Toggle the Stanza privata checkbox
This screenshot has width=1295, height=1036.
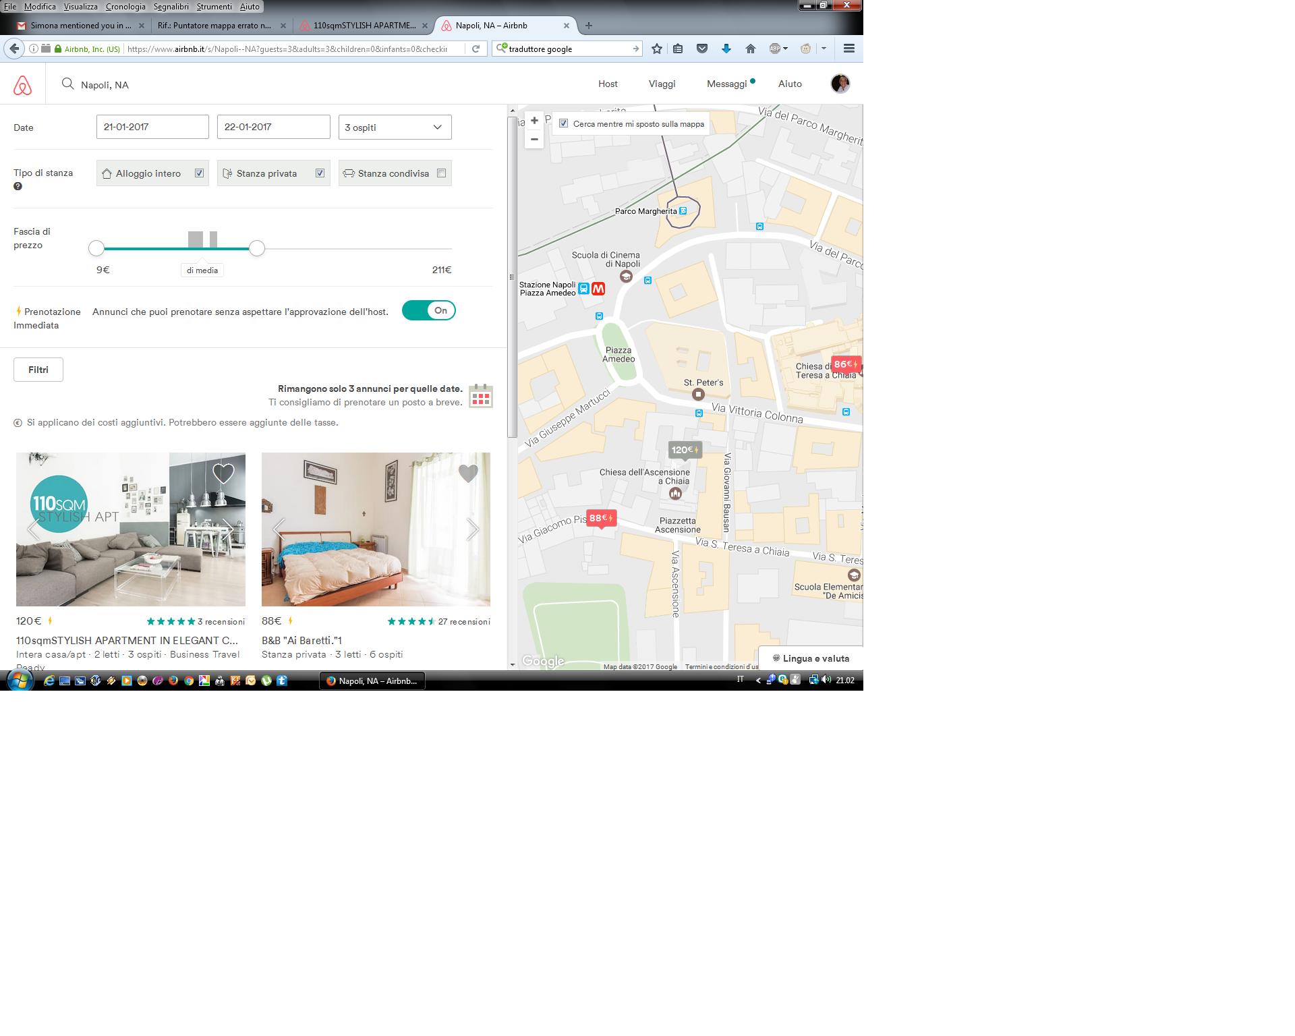(x=320, y=173)
